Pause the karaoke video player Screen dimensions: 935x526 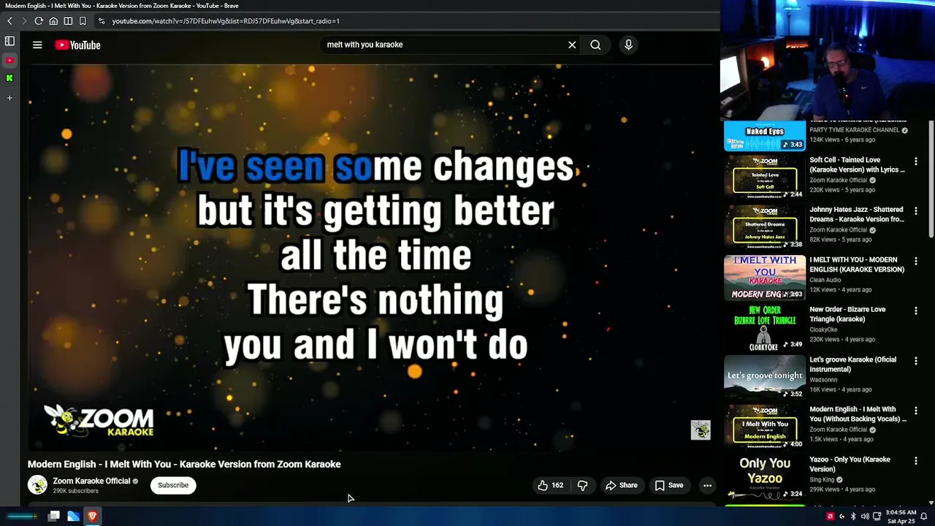pyautogui.click(x=371, y=257)
